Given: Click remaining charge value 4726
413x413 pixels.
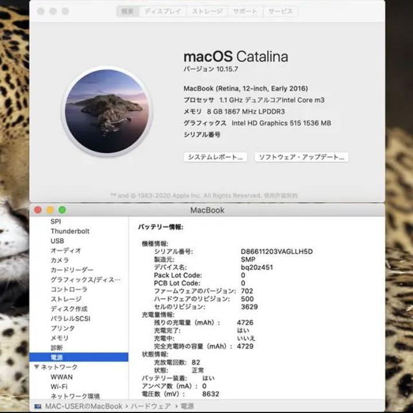Looking at the screenshot, I should point(246,322).
